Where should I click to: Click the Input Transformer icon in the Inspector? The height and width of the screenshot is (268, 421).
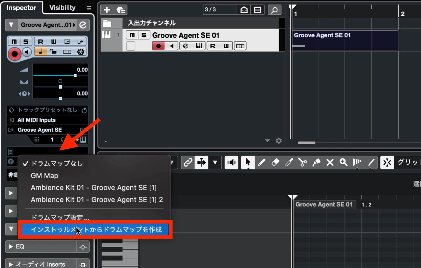coord(80,41)
